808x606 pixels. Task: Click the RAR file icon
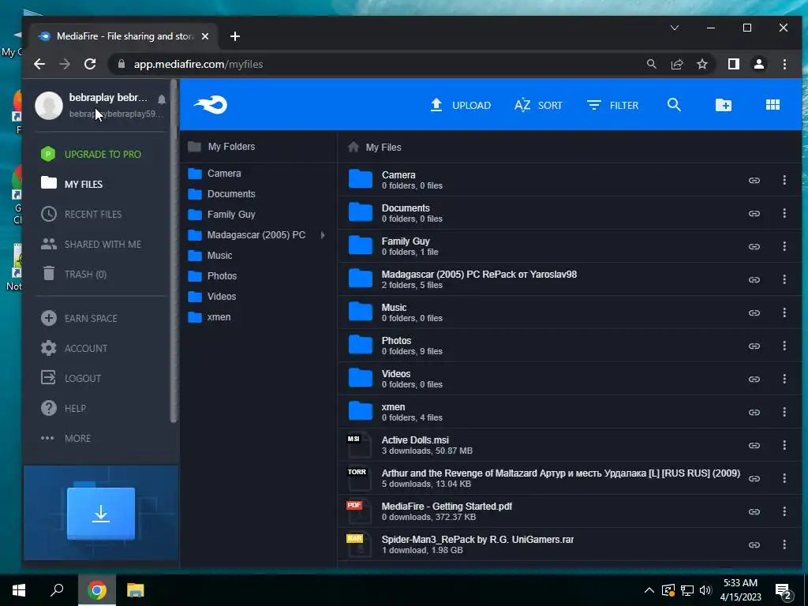(x=359, y=544)
